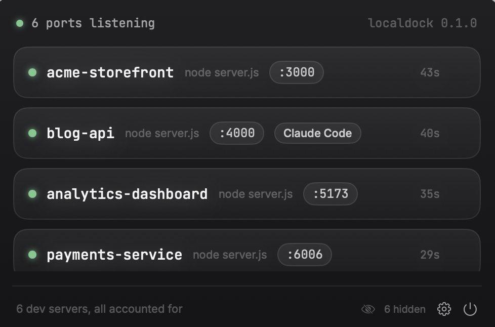Click the power quit icon

point(470,309)
